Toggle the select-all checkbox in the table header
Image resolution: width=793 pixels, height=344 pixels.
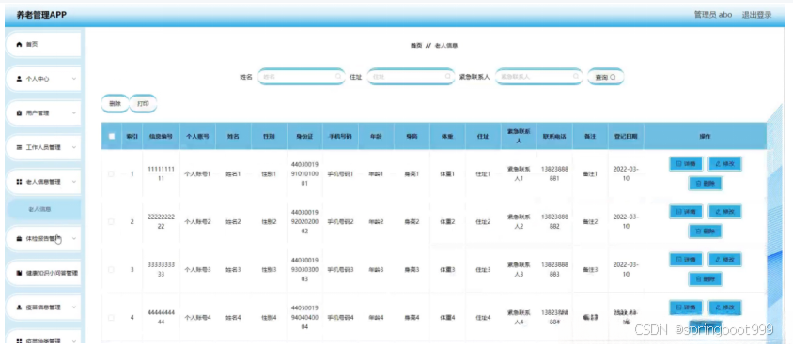112,136
